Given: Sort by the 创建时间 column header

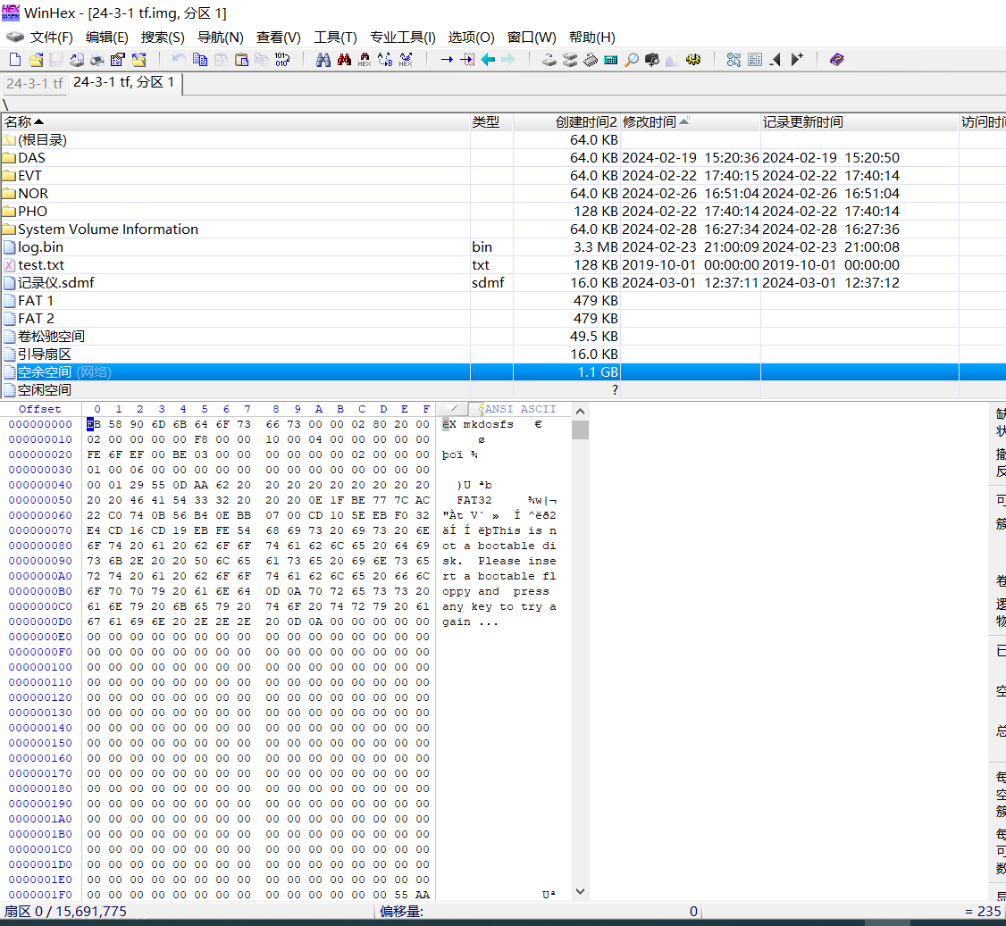Looking at the screenshot, I should coord(566,121).
